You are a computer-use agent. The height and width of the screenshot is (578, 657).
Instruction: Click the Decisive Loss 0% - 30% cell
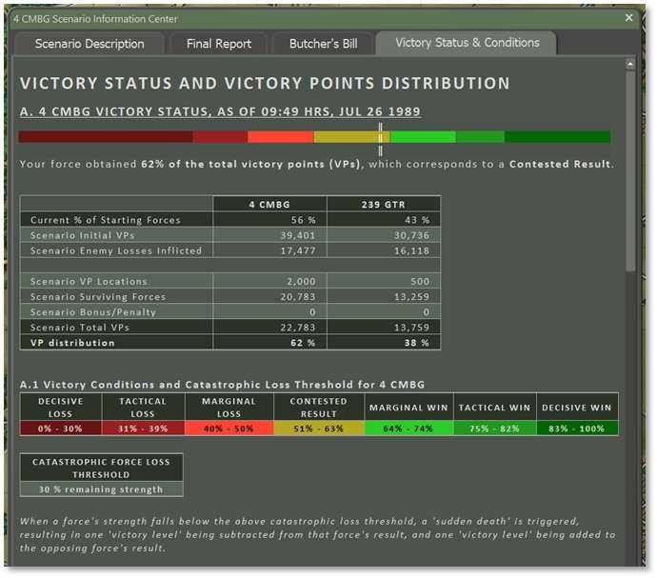pos(61,428)
